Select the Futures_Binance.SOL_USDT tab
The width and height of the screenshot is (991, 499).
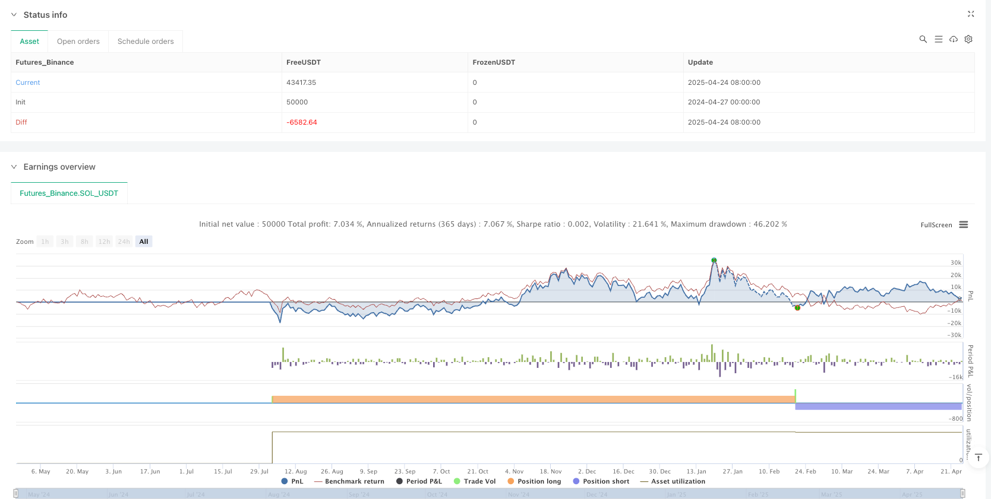coord(69,193)
